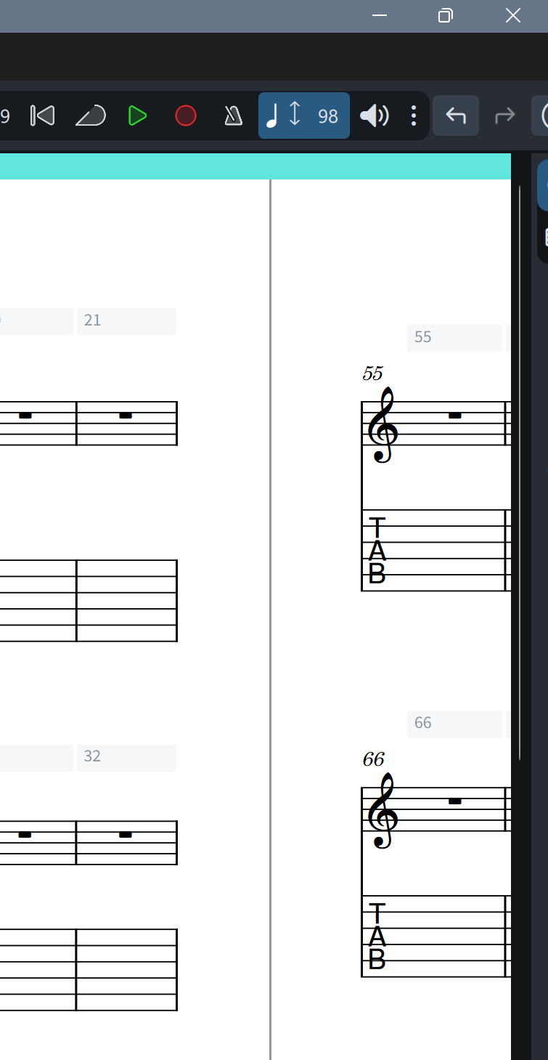Select the measure 21 label box
The width and height of the screenshot is (548, 1060).
(x=126, y=321)
